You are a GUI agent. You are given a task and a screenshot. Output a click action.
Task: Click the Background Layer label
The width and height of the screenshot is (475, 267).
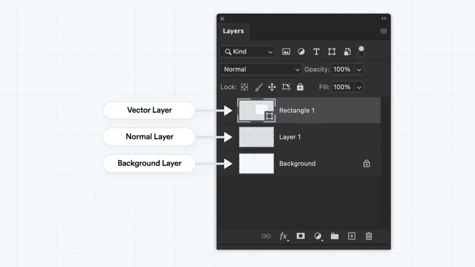149,164
